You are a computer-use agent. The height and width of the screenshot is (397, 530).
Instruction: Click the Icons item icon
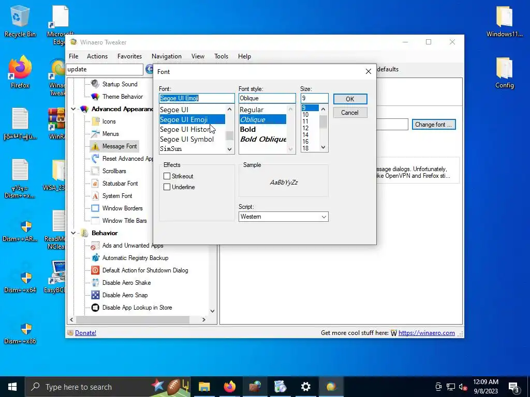pos(95,121)
